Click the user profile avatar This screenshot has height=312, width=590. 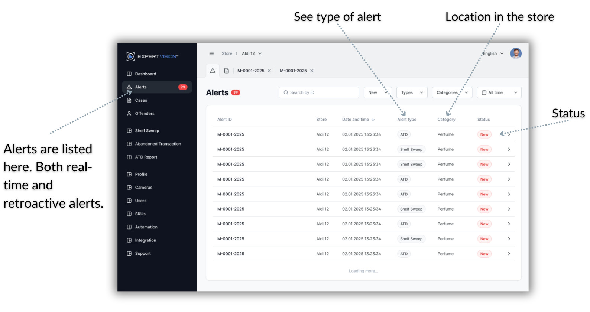coord(516,53)
